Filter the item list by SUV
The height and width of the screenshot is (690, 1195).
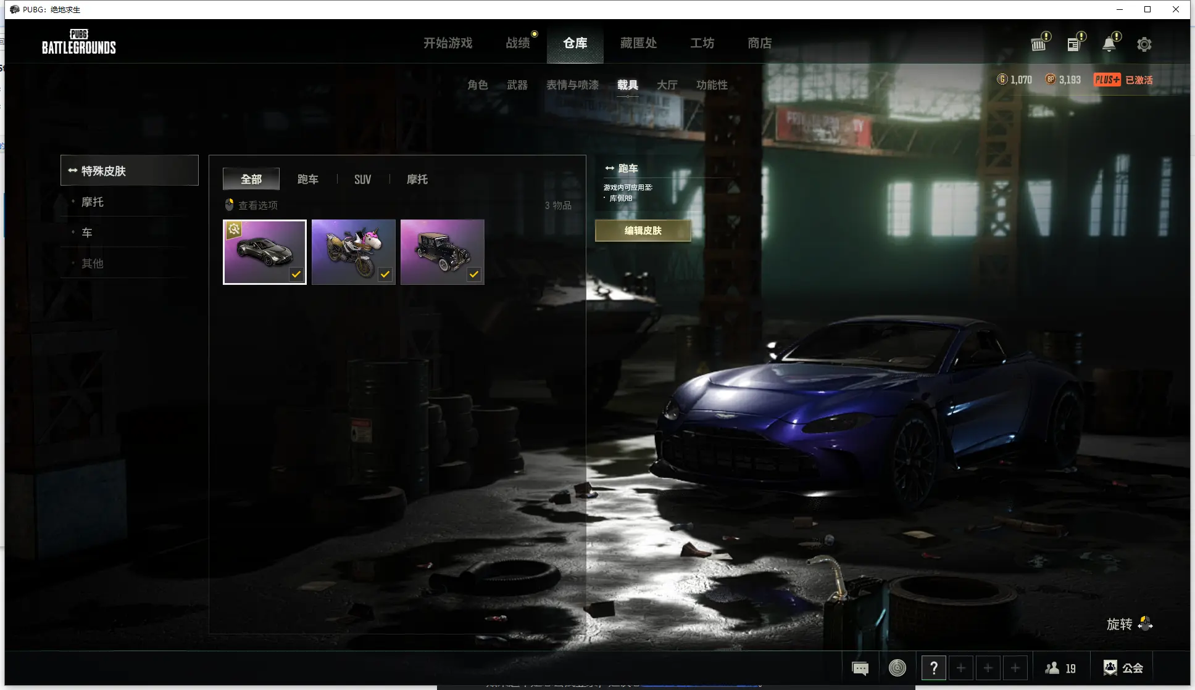pyautogui.click(x=362, y=179)
